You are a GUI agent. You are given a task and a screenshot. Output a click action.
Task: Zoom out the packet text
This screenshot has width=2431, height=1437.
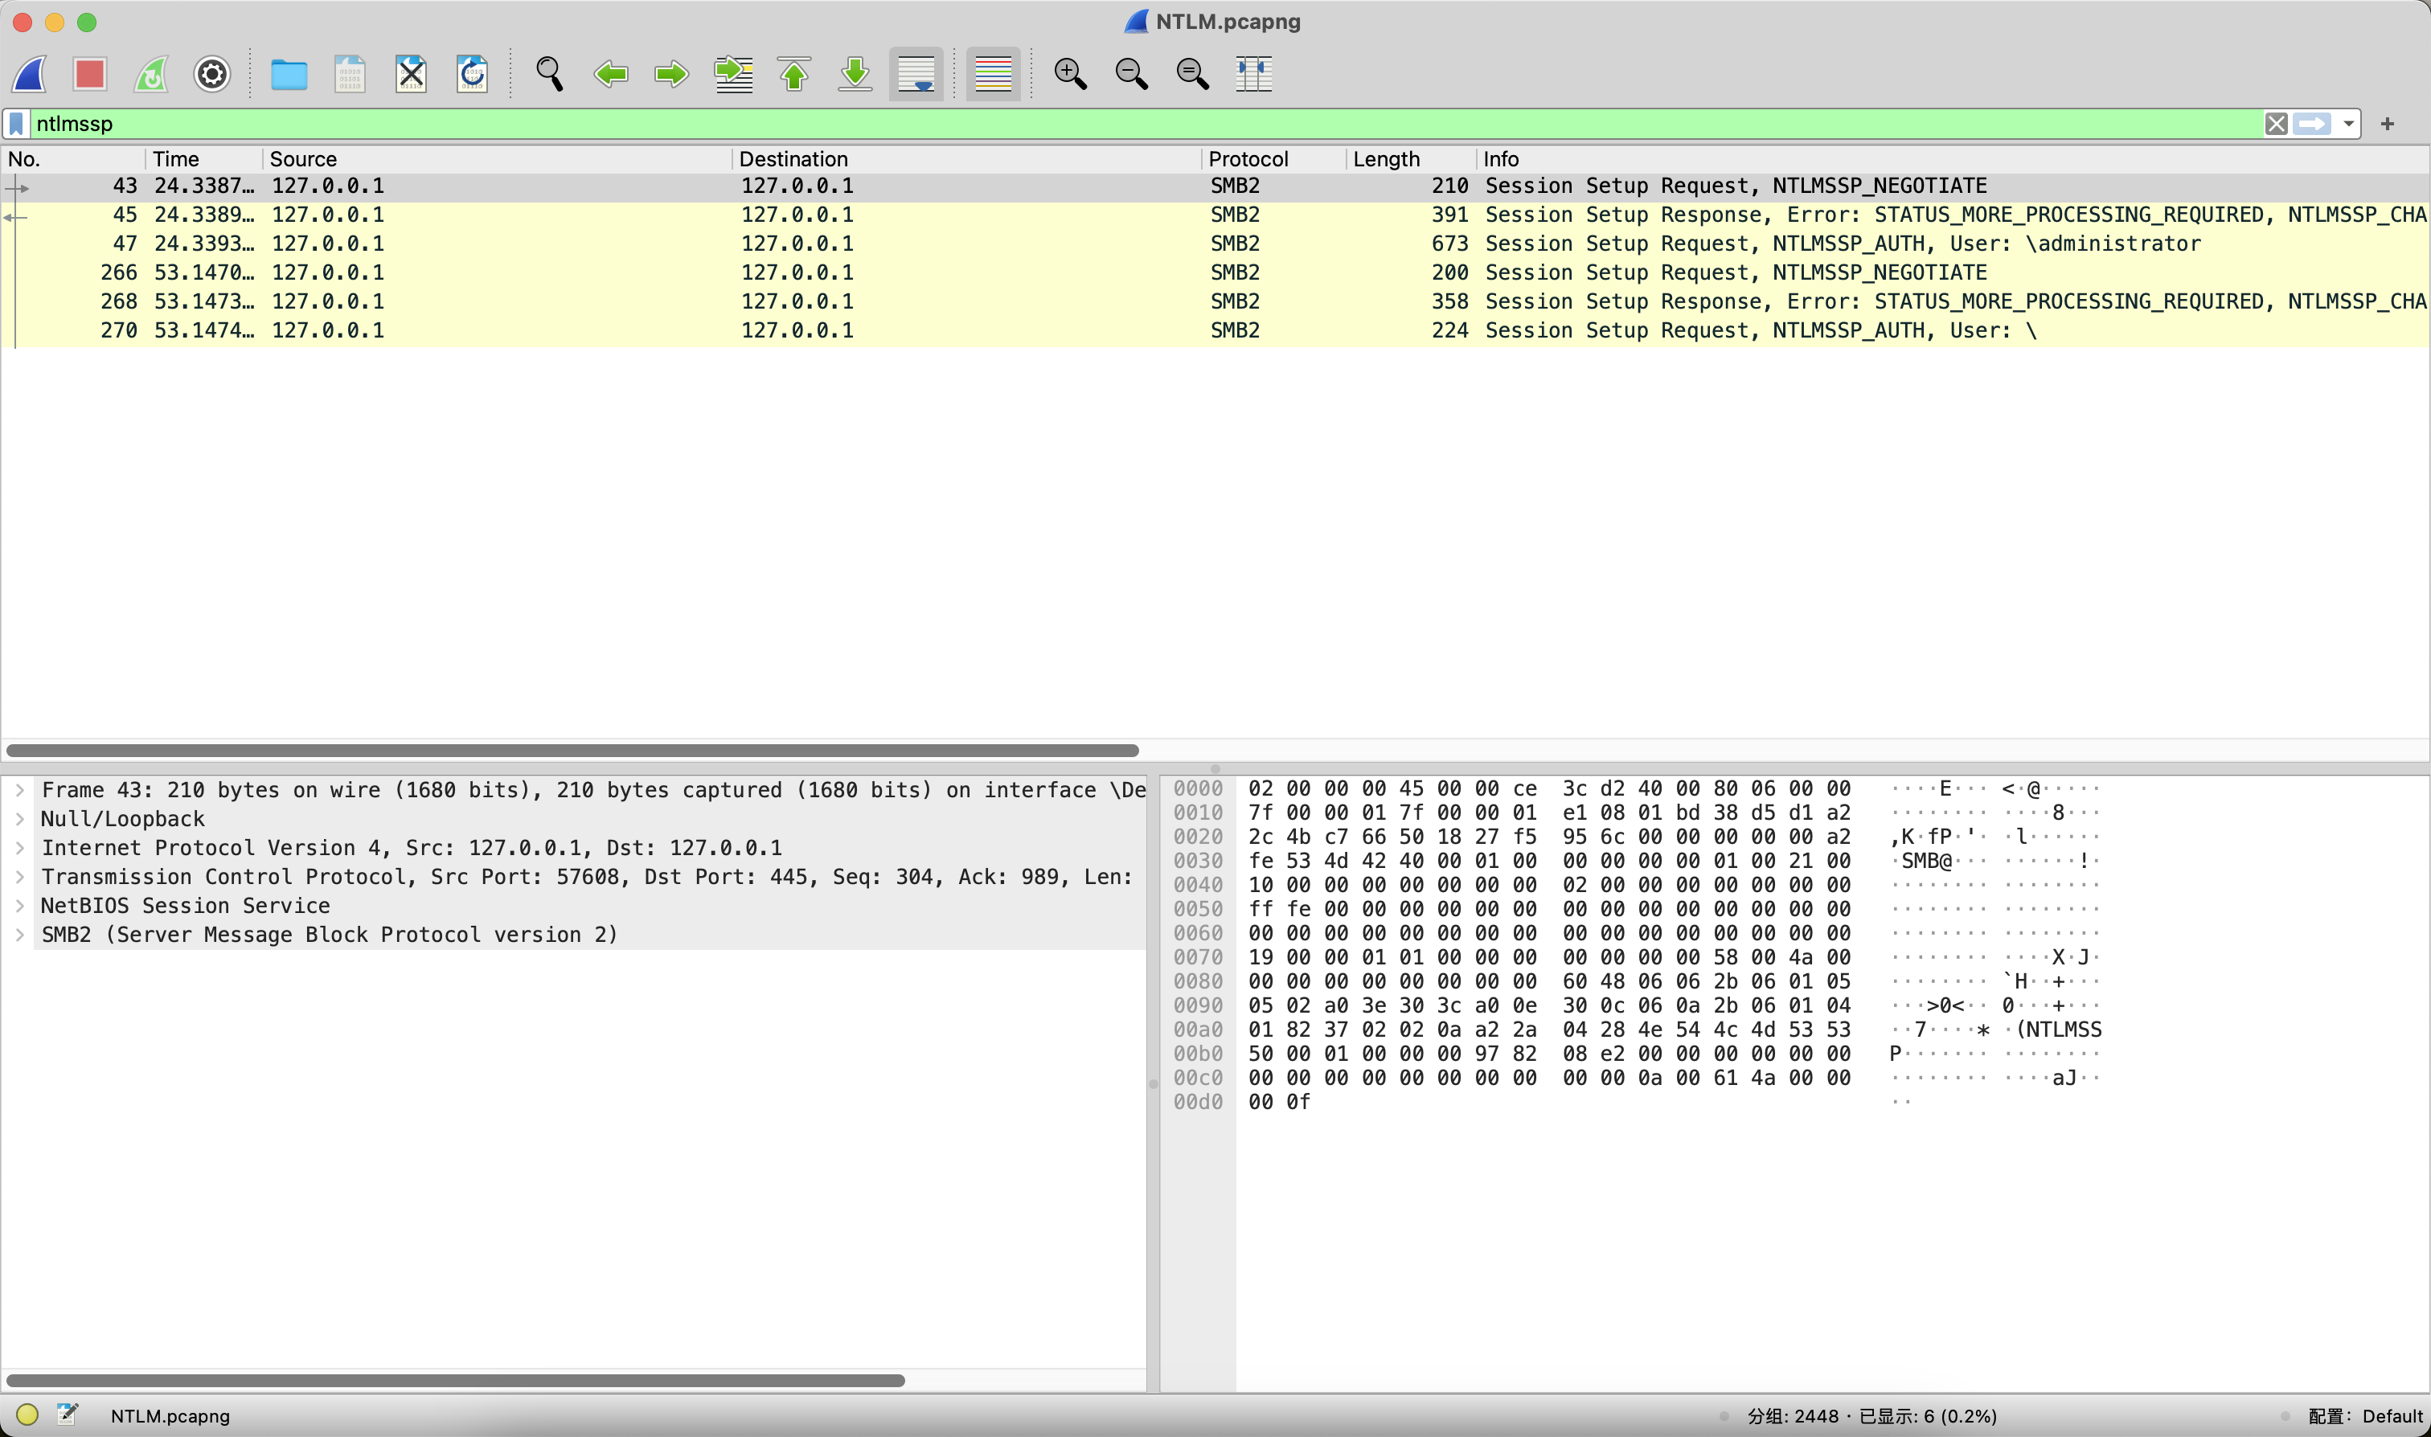point(1131,75)
